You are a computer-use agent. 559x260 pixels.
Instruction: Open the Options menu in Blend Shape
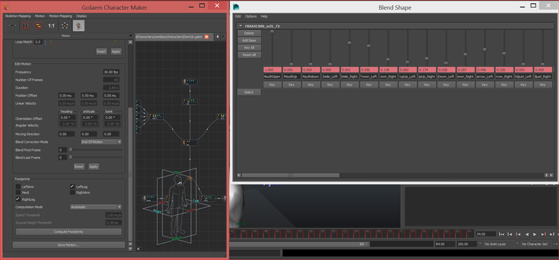[x=250, y=16]
